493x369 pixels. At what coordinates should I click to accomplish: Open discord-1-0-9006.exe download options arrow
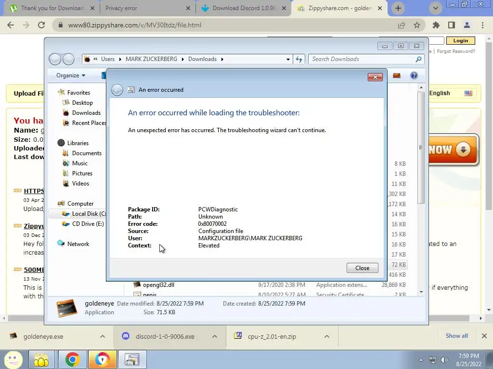(x=215, y=336)
